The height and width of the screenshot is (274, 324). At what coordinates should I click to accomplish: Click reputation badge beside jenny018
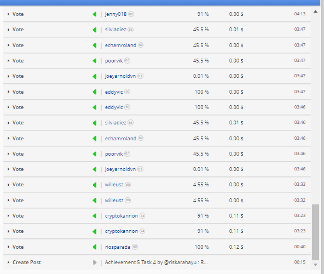click(x=131, y=14)
